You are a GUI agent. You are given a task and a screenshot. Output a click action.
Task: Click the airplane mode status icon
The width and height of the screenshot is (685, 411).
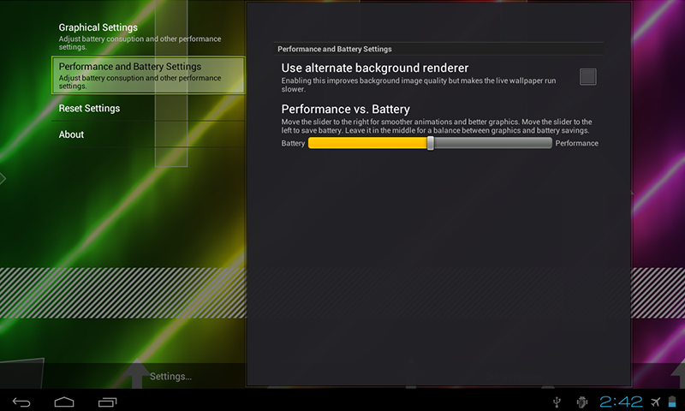click(x=655, y=402)
